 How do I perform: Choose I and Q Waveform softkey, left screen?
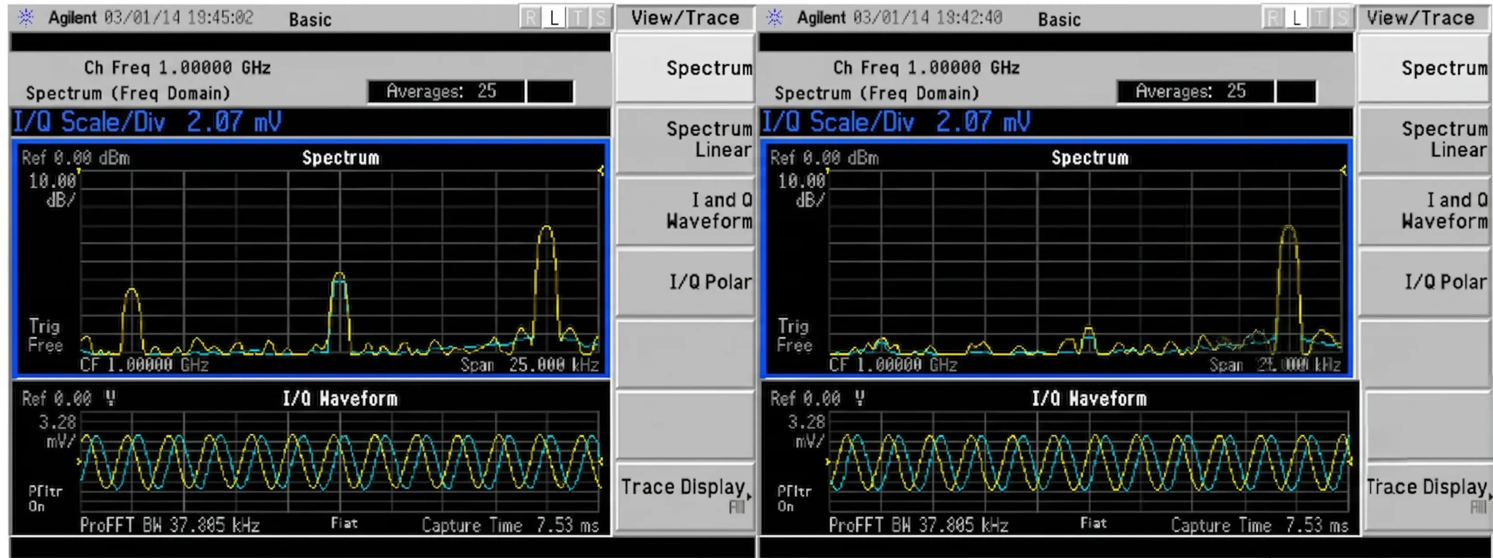click(x=686, y=210)
